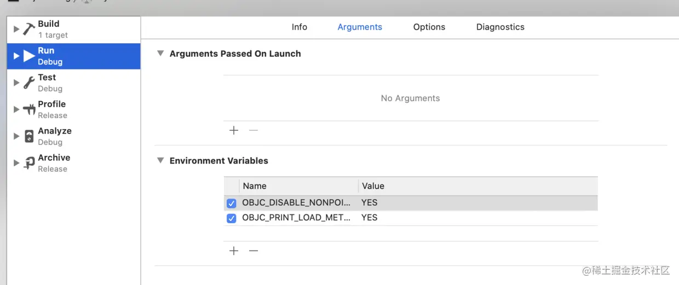Expand the Test scheme action
This screenshot has width=679, height=285.
[16, 83]
